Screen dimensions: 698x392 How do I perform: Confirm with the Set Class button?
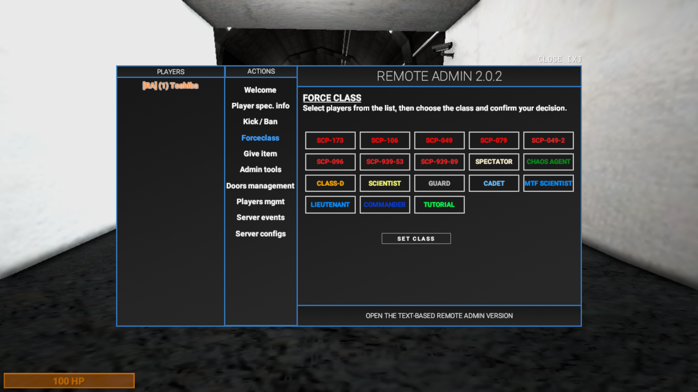(416, 238)
